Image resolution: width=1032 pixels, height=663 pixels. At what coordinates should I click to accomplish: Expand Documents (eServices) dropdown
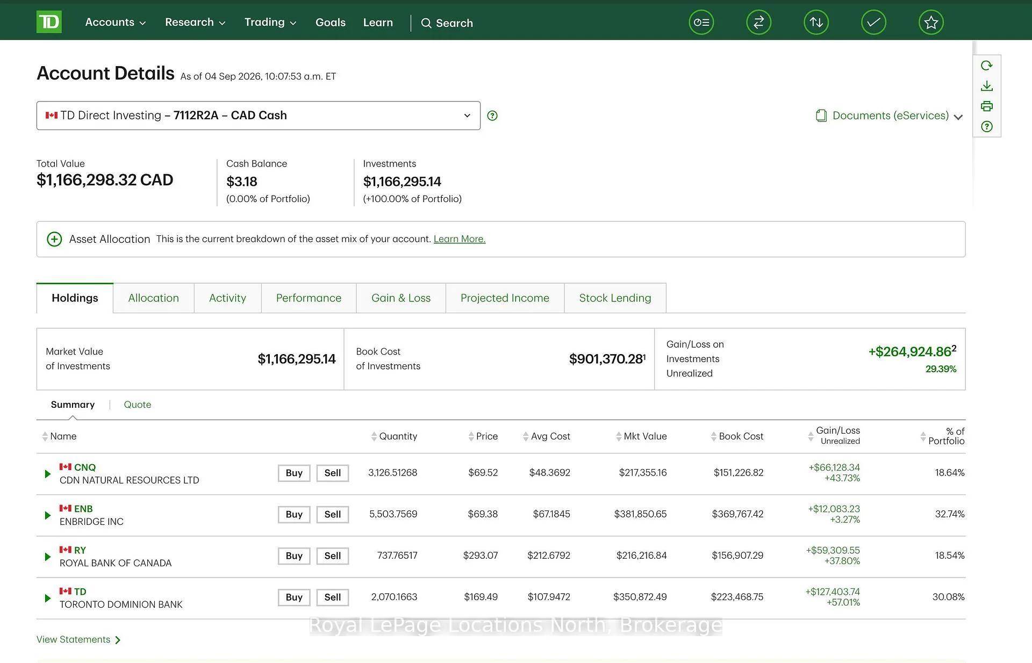[x=889, y=116]
